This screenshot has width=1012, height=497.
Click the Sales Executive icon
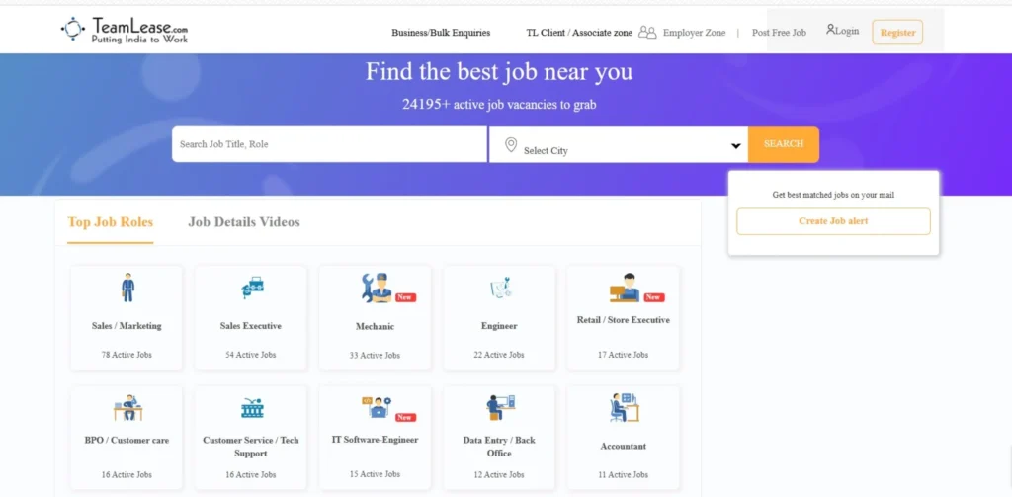pyautogui.click(x=251, y=287)
